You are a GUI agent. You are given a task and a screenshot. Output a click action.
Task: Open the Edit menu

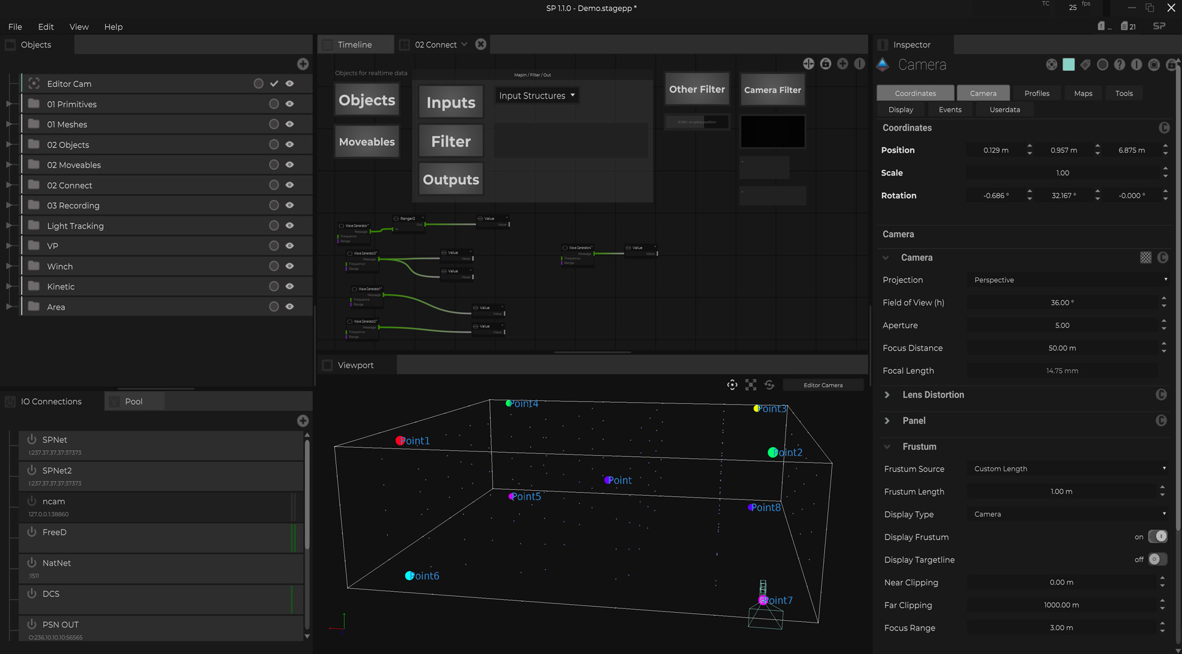[x=46, y=26]
